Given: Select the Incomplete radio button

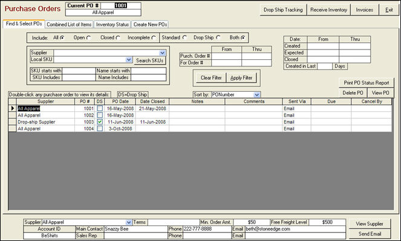Looking at the screenshot, I should point(154,38).
